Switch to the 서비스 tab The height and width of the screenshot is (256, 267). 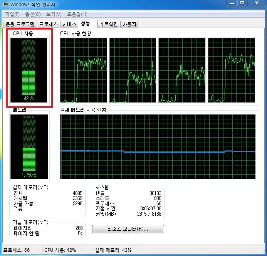pos(69,24)
